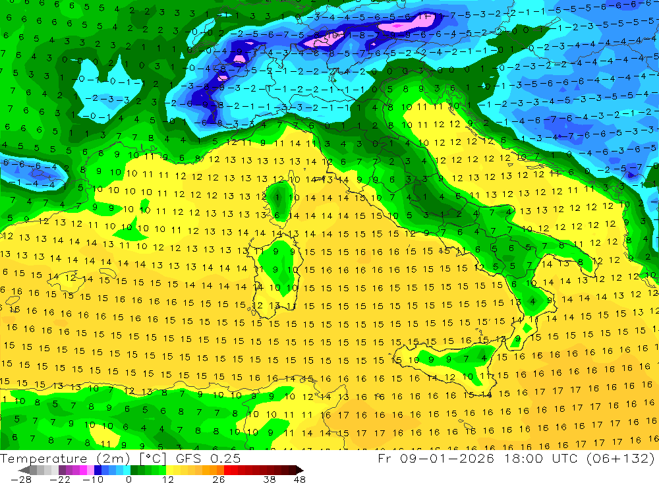This screenshot has width=659, height=483.
Task: Click the date 'Fr 09-01-2026'
Action: pos(436,458)
